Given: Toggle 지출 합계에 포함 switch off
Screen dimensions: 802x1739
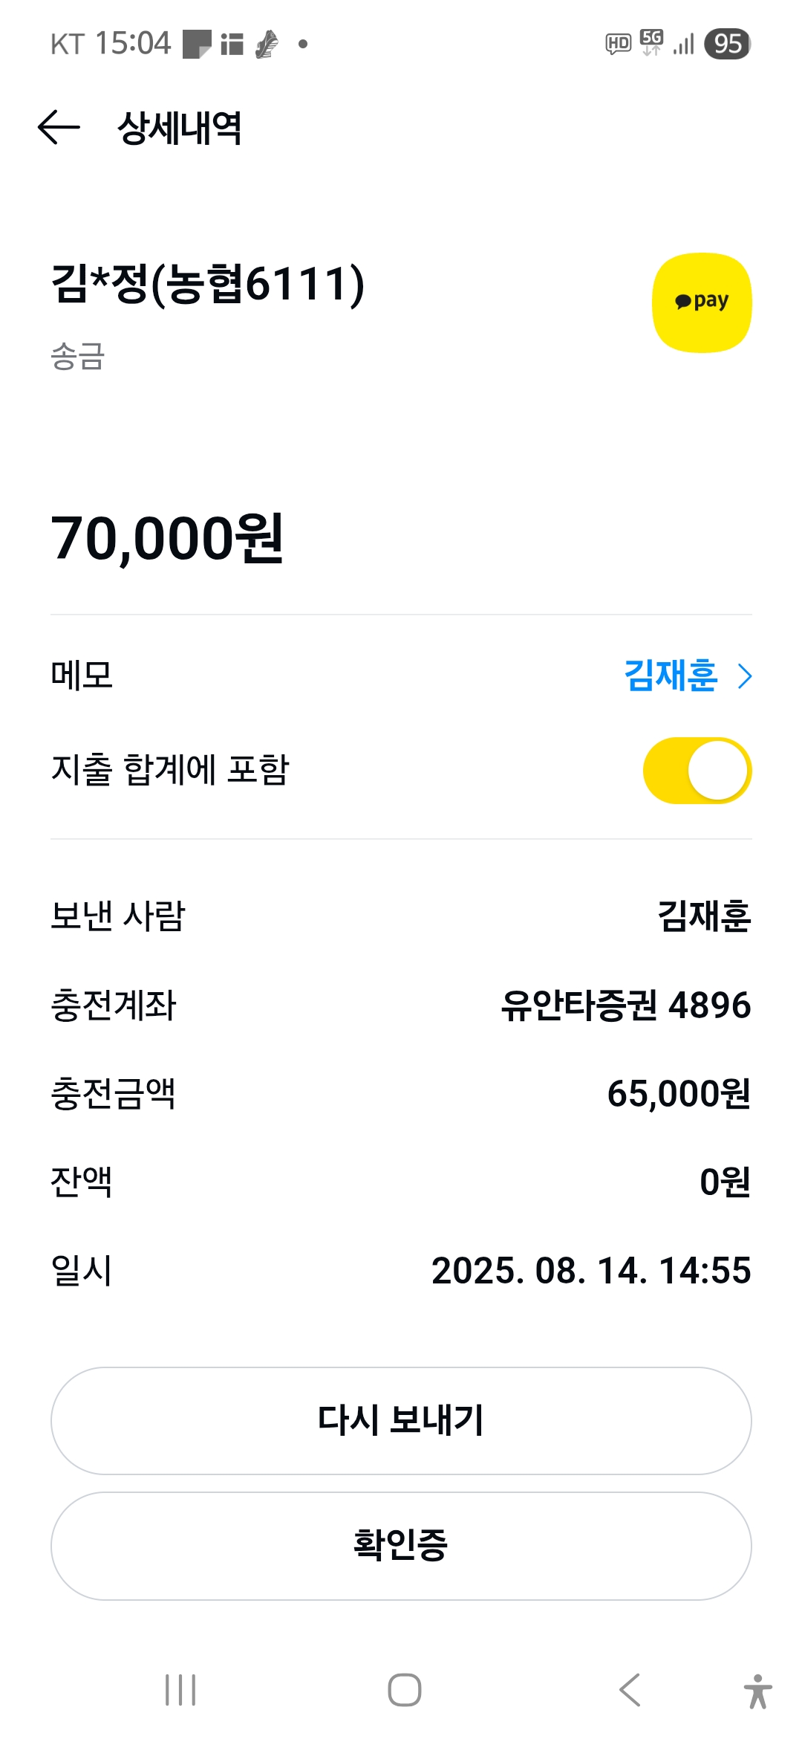Looking at the screenshot, I should click(x=697, y=771).
